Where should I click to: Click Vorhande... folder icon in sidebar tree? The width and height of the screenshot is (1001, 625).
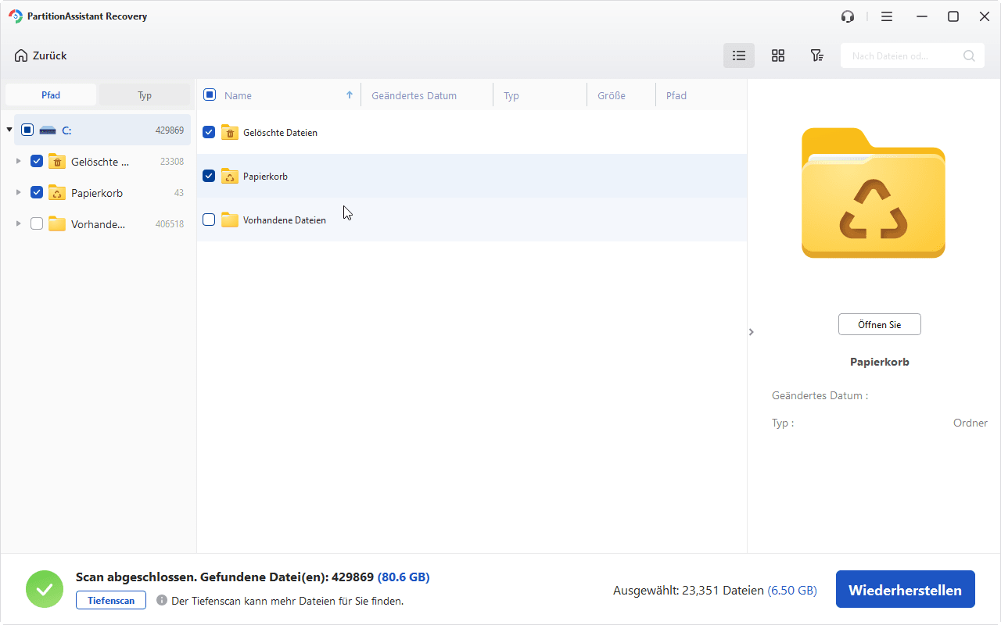[x=57, y=224]
